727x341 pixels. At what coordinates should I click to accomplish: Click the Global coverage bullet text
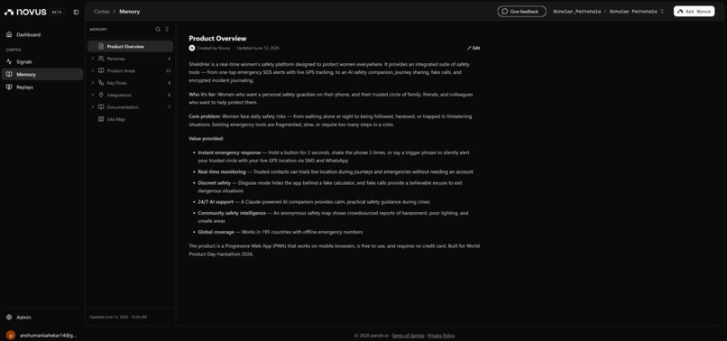tap(280, 232)
